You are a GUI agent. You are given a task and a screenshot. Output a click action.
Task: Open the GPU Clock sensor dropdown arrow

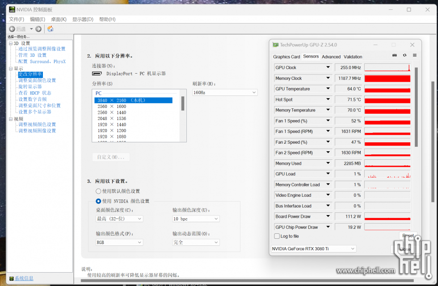328,67
